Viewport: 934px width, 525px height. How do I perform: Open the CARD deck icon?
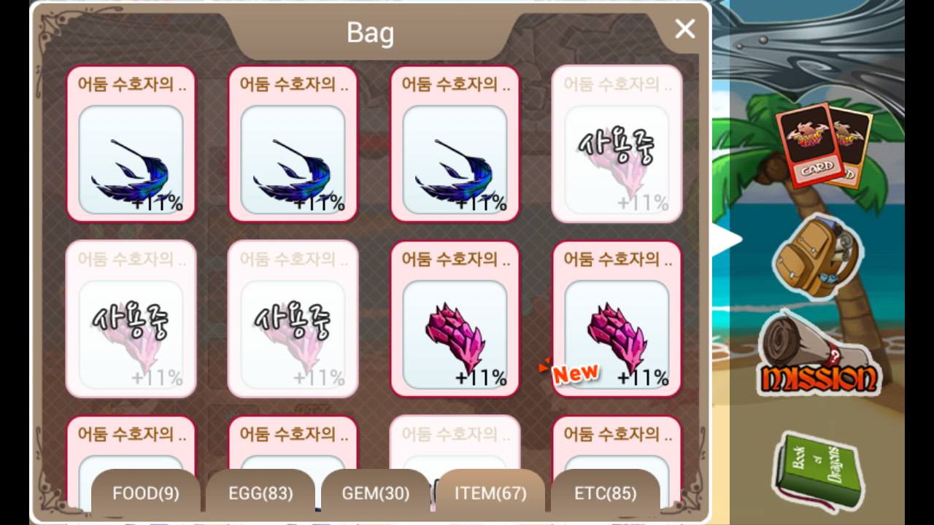pos(824,147)
